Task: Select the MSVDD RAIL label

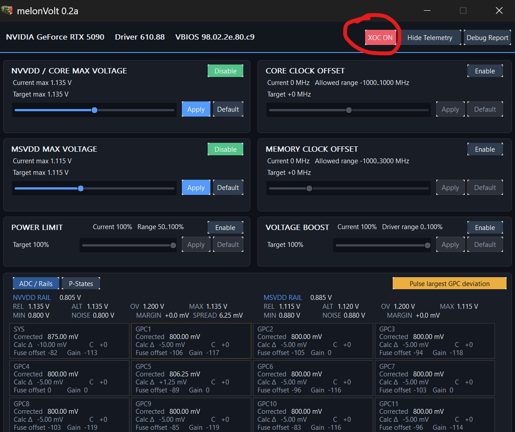Action: tap(283, 297)
